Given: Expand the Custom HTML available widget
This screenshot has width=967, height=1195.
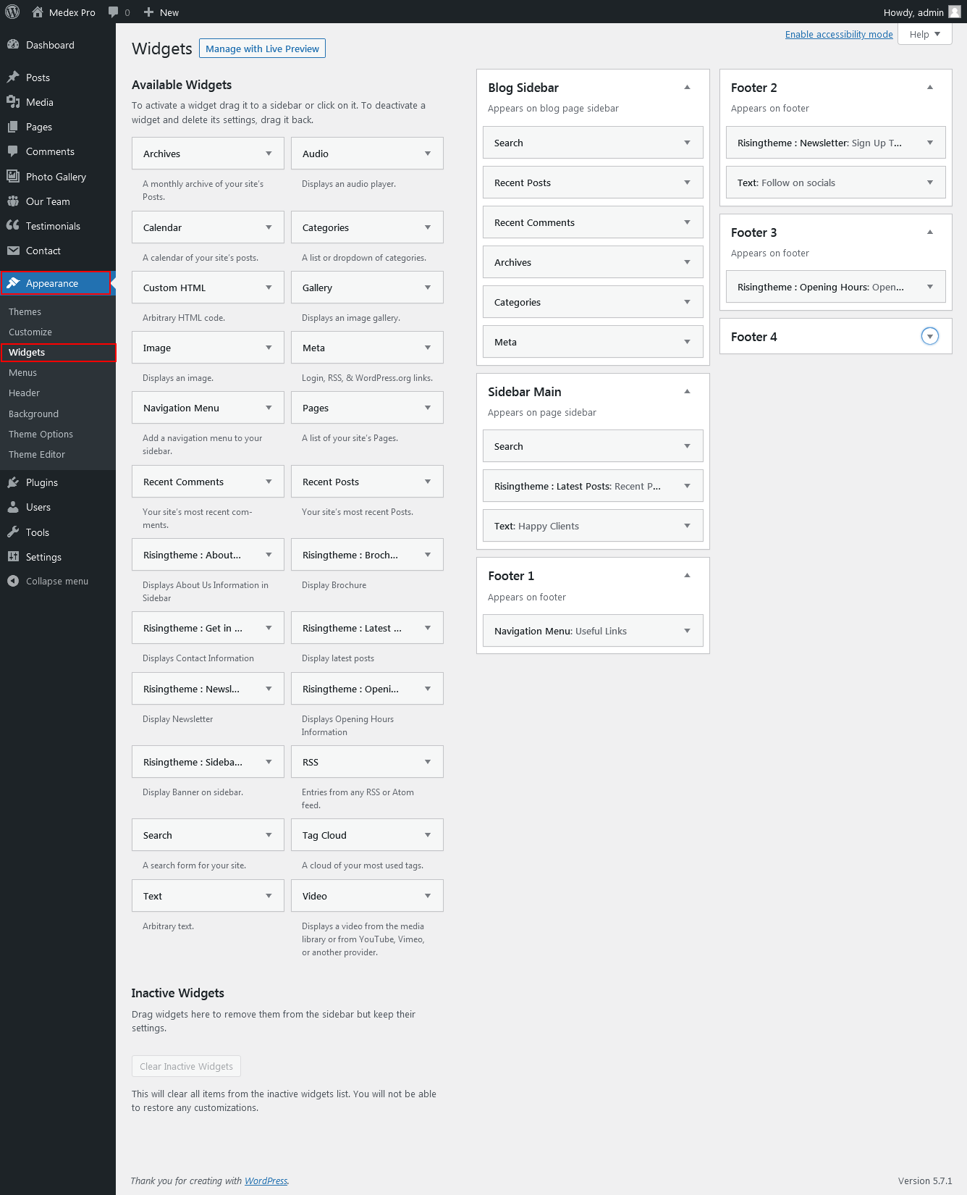Looking at the screenshot, I should coord(269,288).
